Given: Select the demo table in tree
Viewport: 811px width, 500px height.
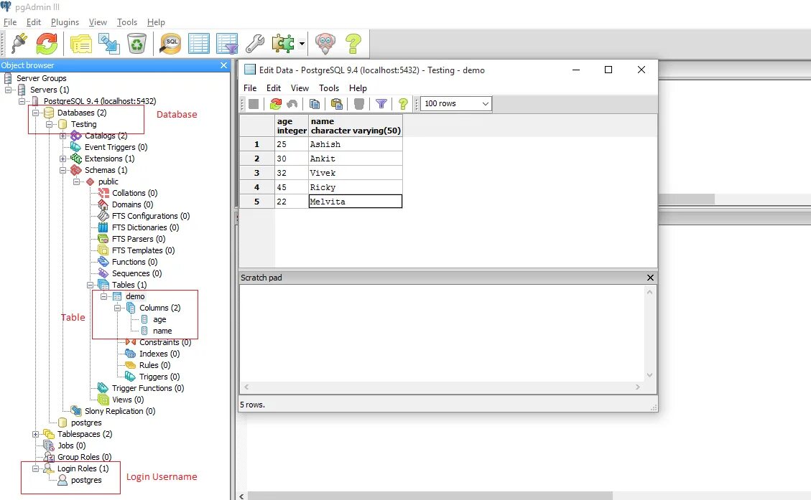Looking at the screenshot, I should [x=135, y=296].
